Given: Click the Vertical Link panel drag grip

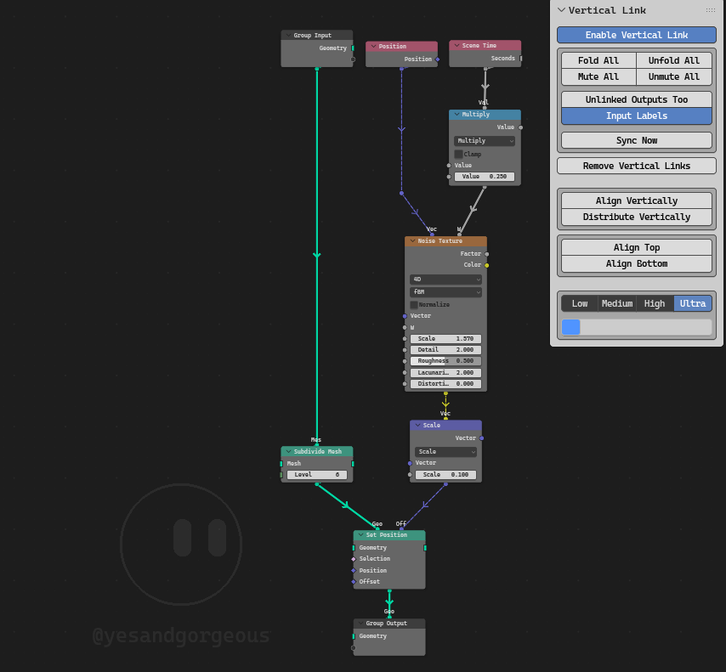Looking at the screenshot, I should [710, 10].
